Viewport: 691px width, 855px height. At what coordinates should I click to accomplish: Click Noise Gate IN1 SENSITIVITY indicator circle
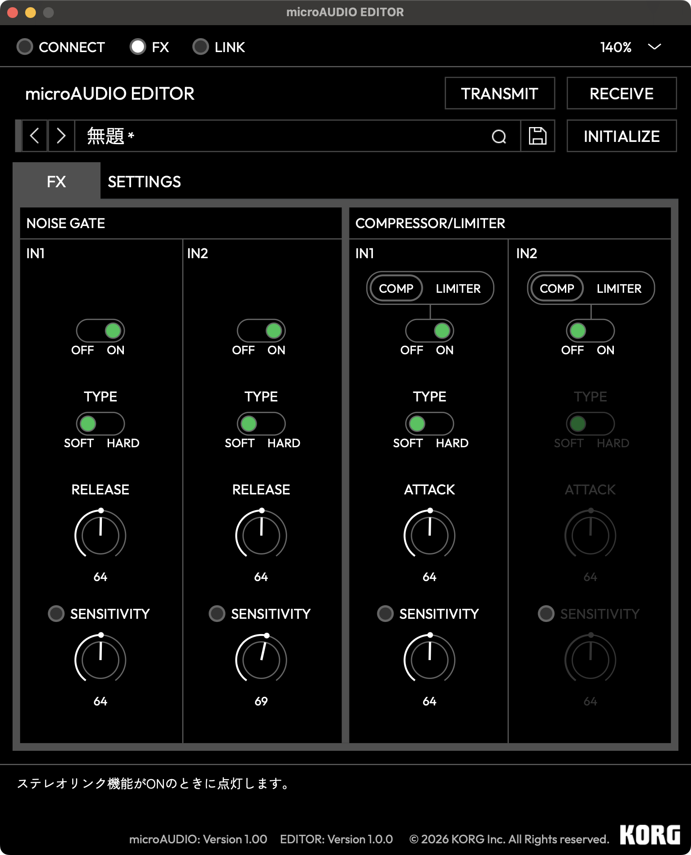coord(56,613)
